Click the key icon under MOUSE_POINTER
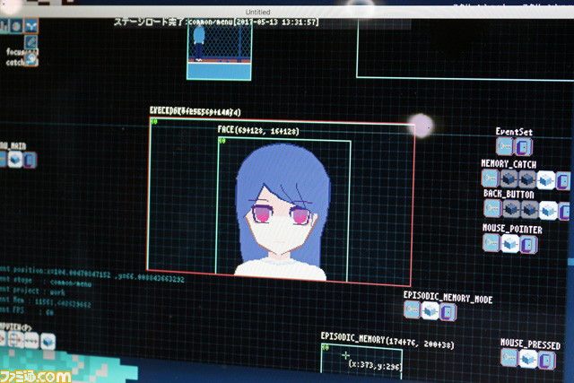 click(x=491, y=243)
